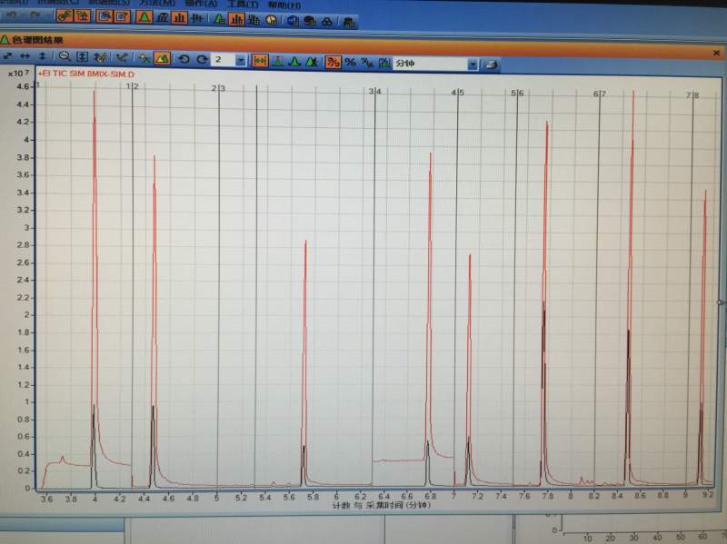The width and height of the screenshot is (727, 544).
Task: Click the plain percent icon in chart toolbar
Action: click(x=351, y=62)
